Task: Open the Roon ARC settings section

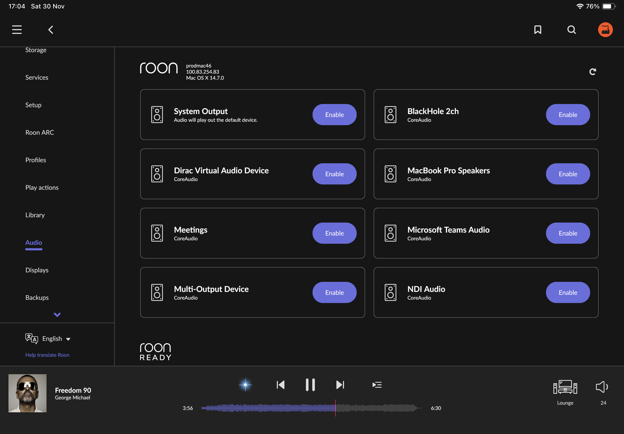Action: pyautogui.click(x=40, y=132)
